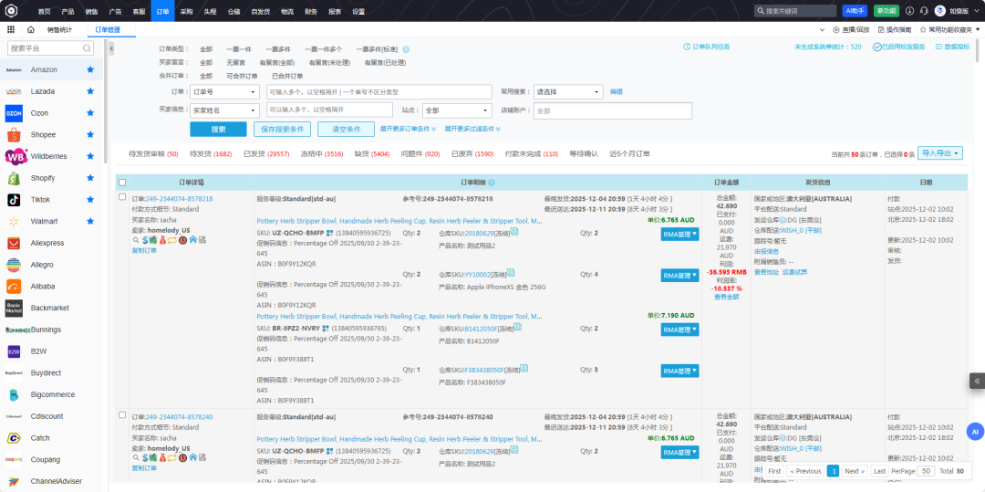
Task: Click the floating AI assistant bubble
Action: click(974, 431)
